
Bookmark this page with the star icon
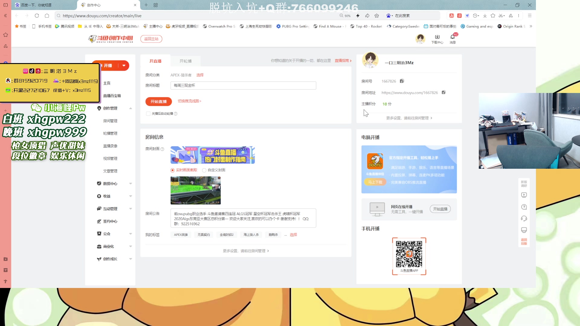coord(377,16)
